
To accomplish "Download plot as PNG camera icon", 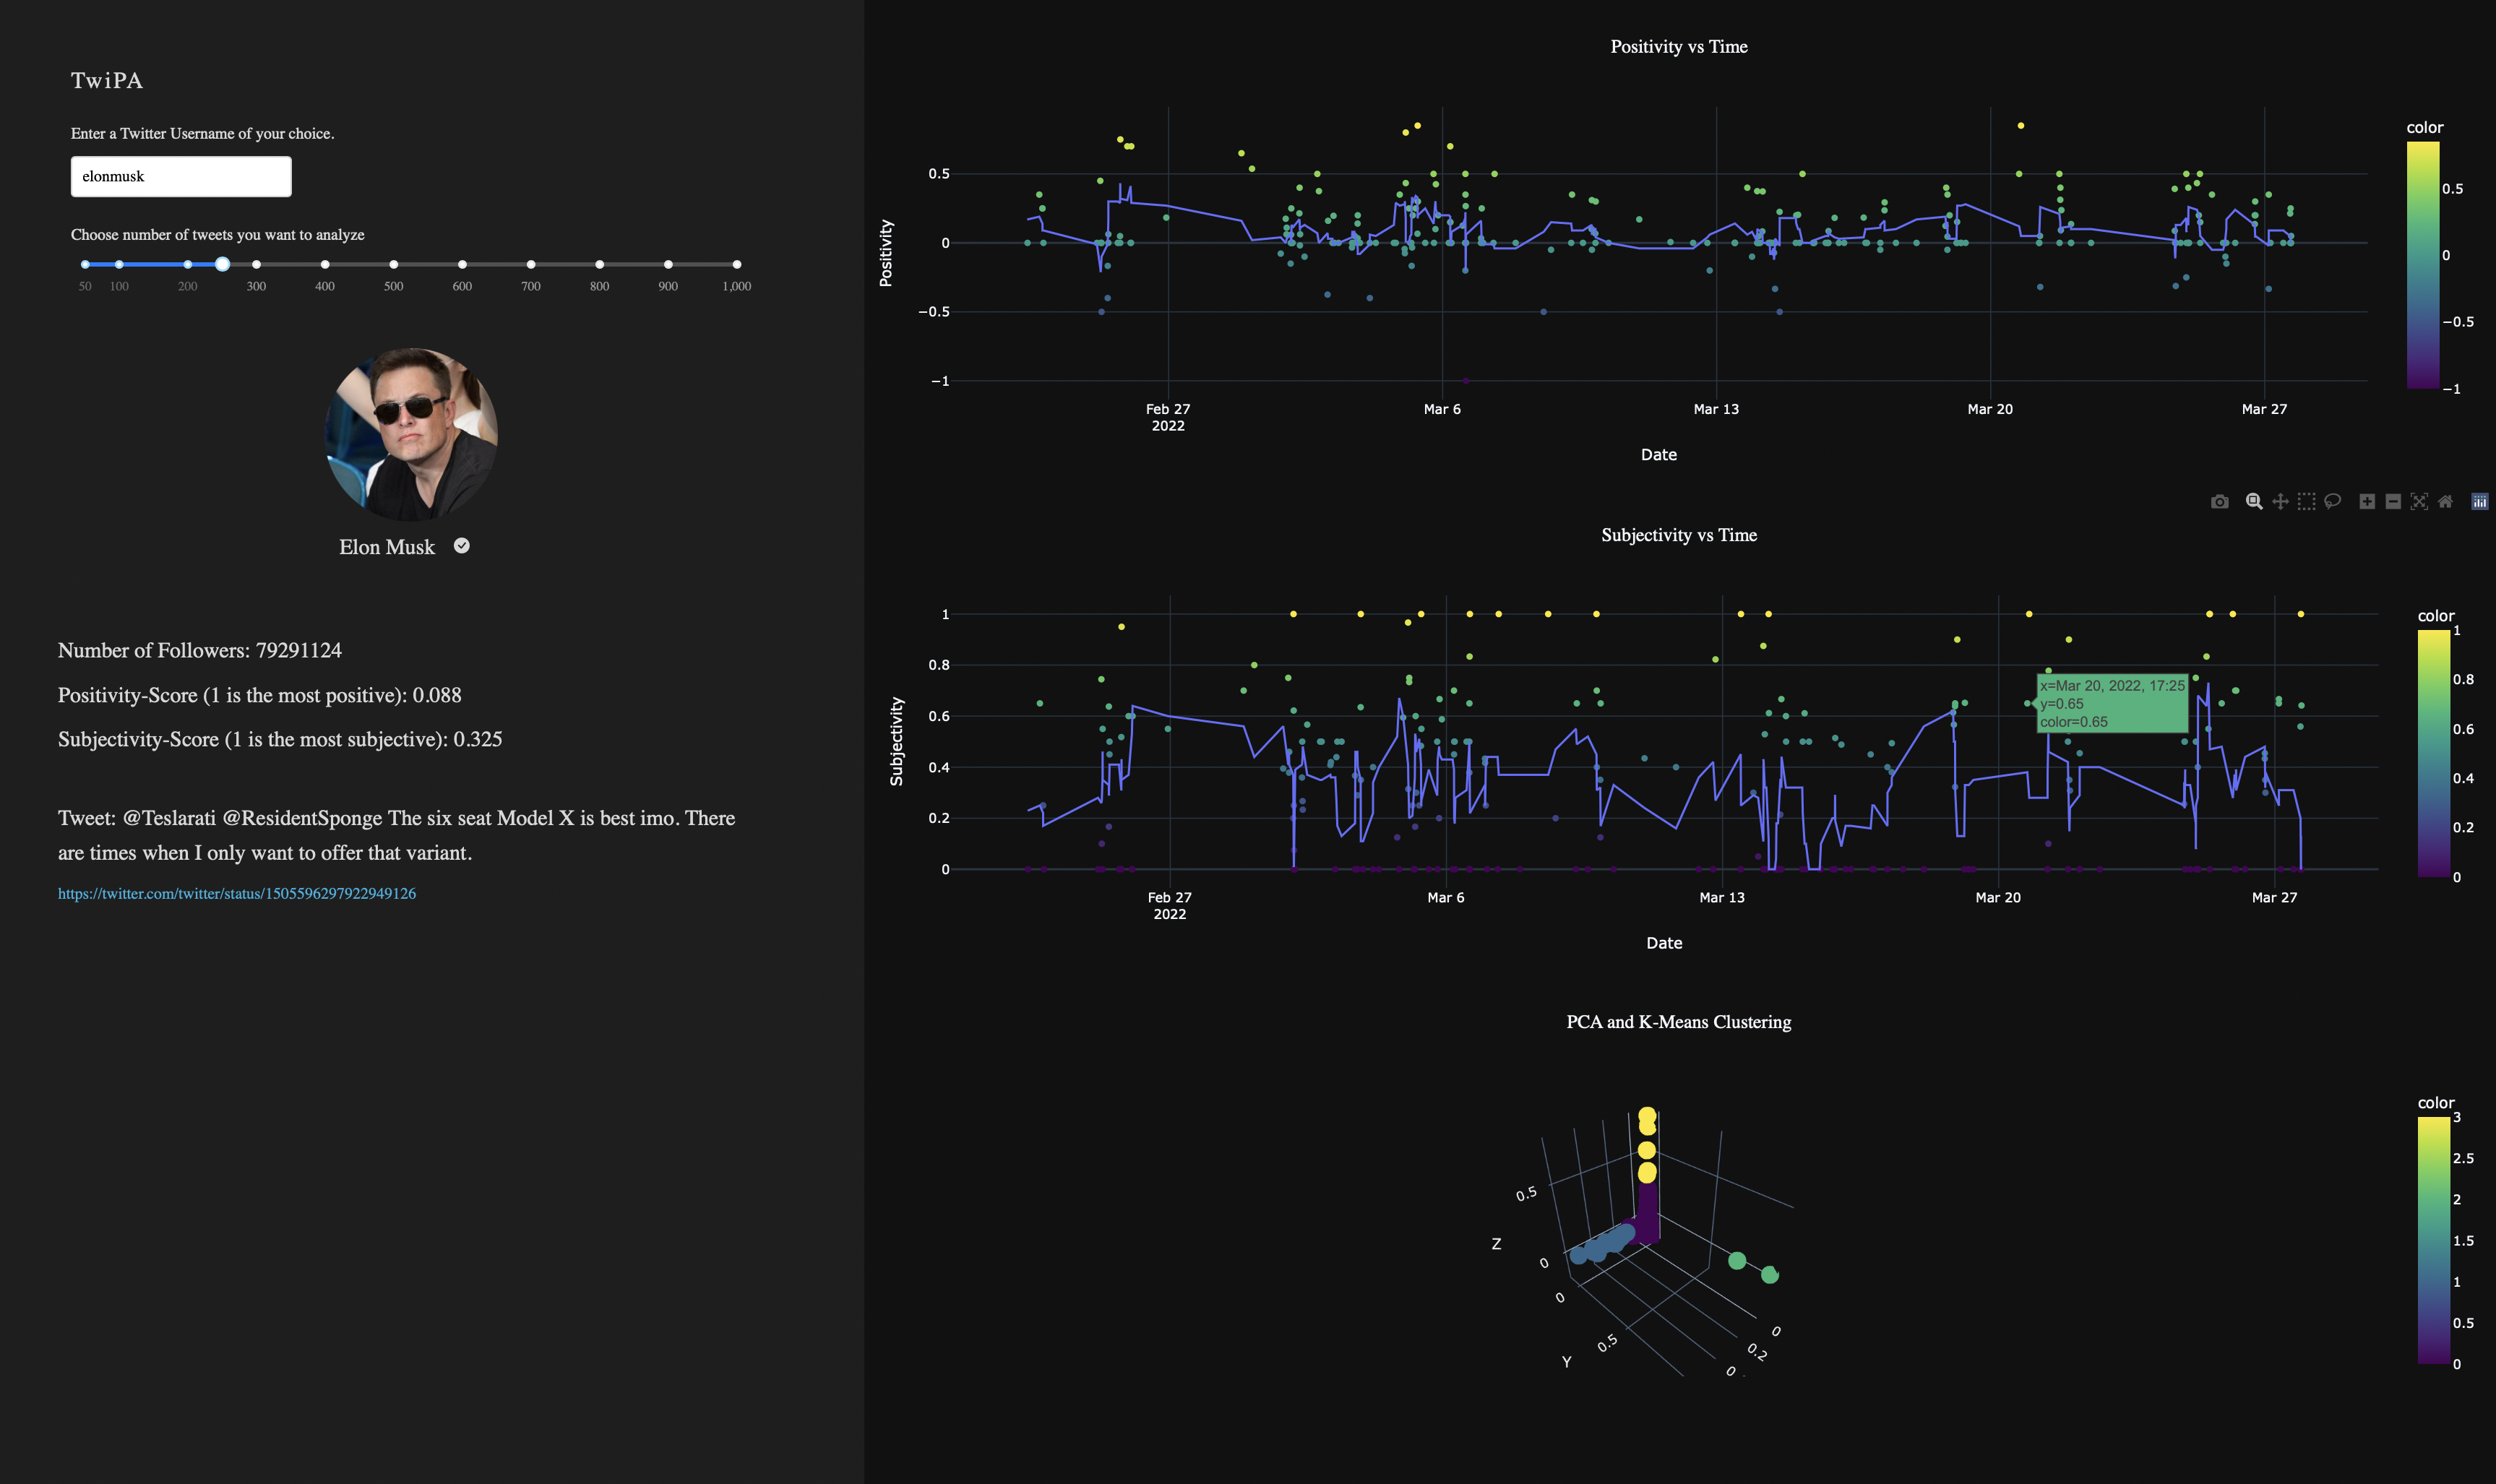I will [x=2219, y=502].
